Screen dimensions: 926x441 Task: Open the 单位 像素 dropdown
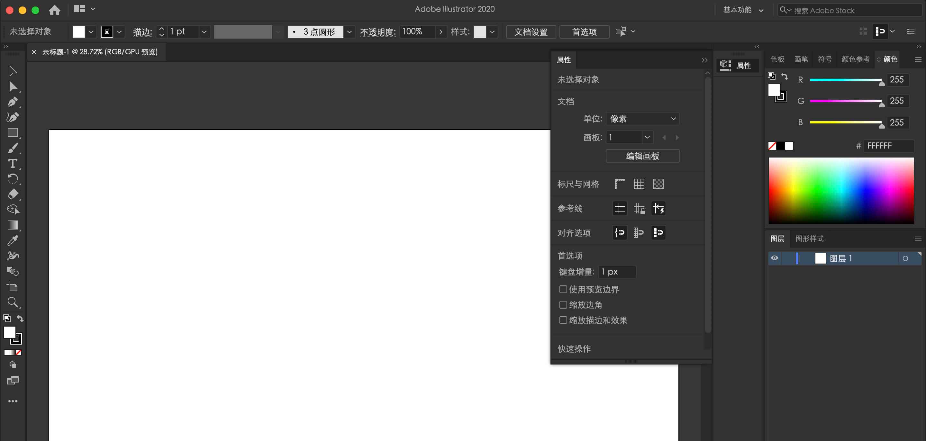642,119
